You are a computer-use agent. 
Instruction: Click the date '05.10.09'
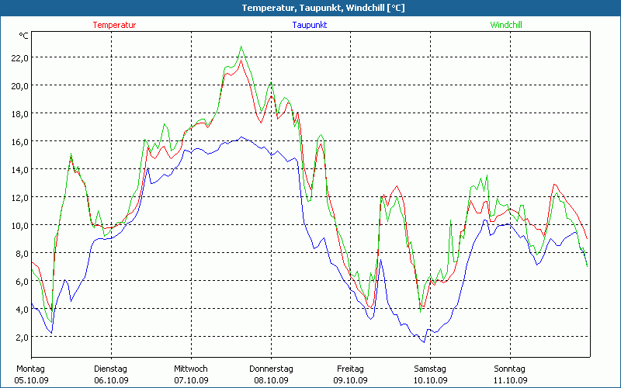pos(31,380)
